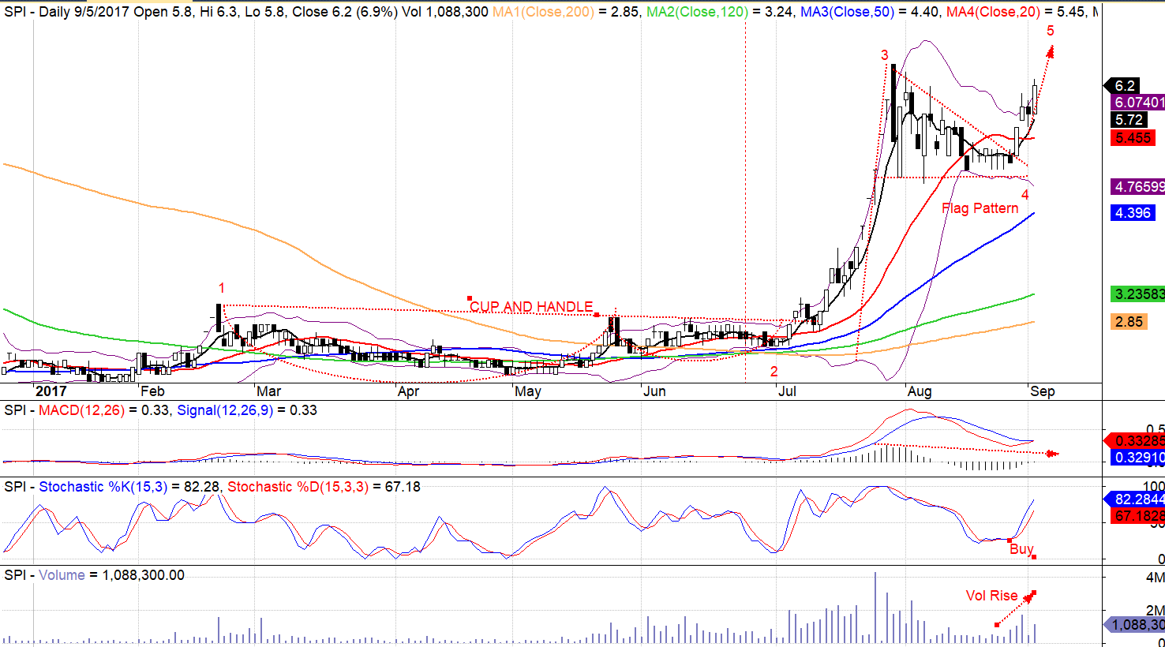Click the red Buy signal label
Image resolution: width=1165 pixels, height=647 pixels.
[x=1021, y=549]
